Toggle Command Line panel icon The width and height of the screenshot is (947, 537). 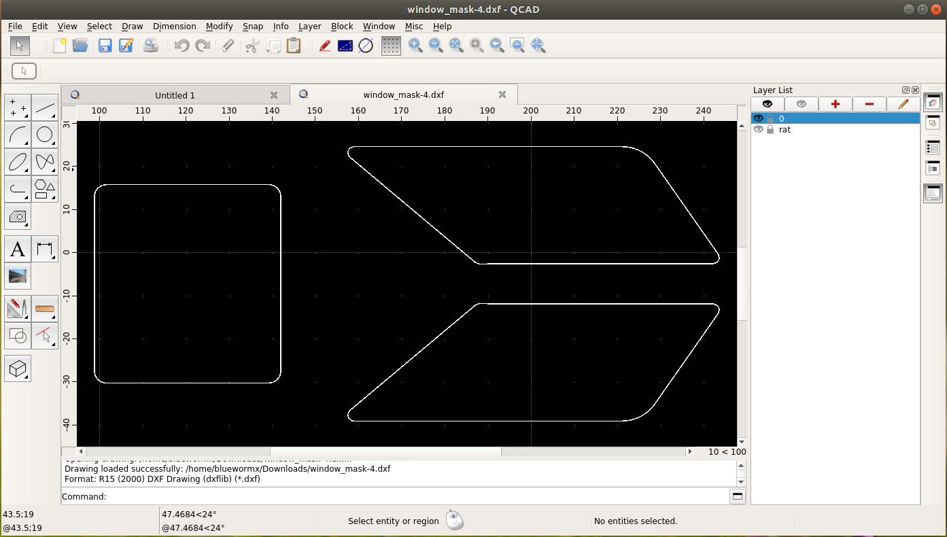pos(933,193)
